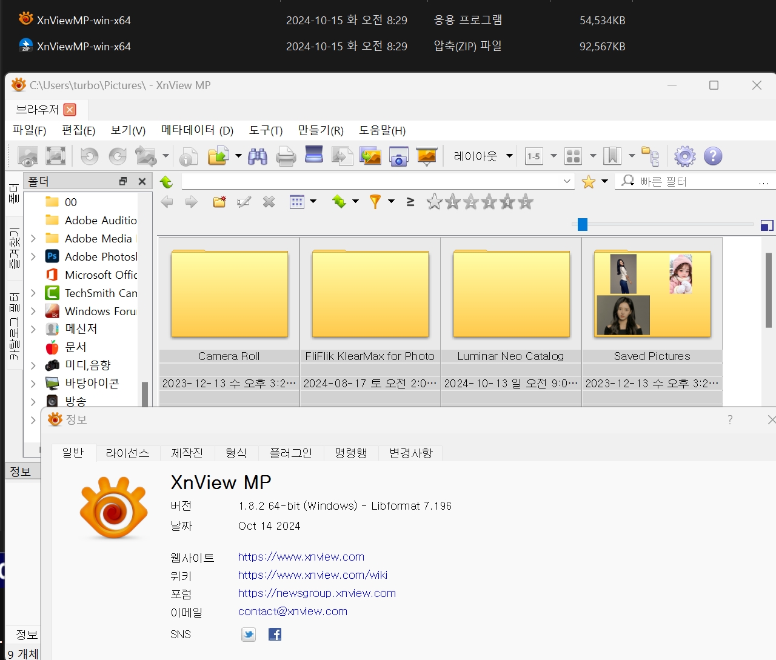Open the 파일(F) menu
The width and height of the screenshot is (776, 660).
point(30,130)
